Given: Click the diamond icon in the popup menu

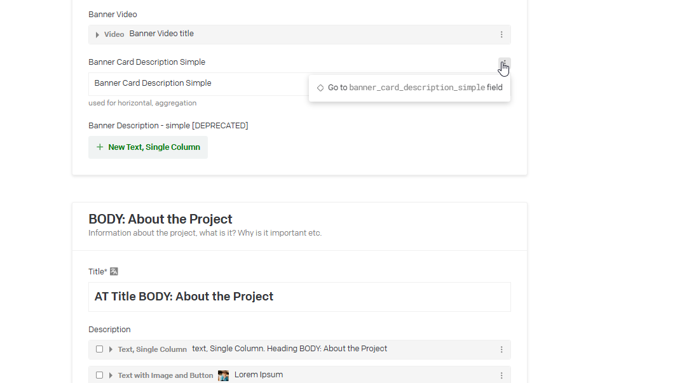Looking at the screenshot, I should tap(320, 88).
